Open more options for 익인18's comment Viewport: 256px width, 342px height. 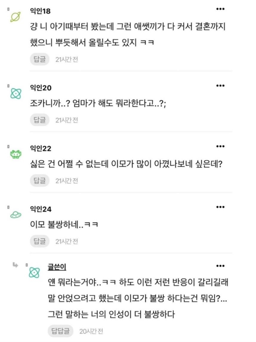click(220, 9)
